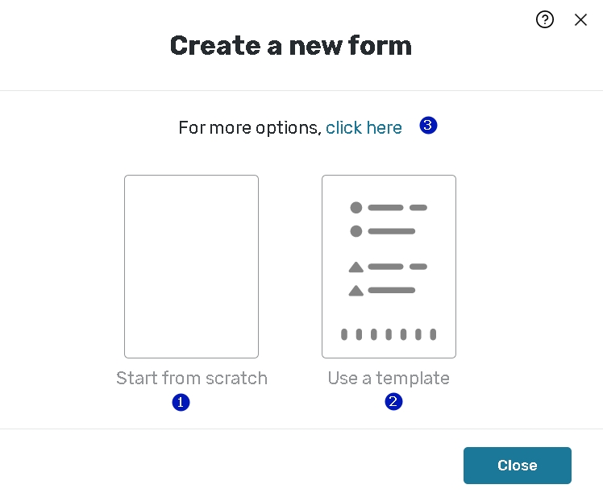The width and height of the screenshot is (603, 497).
Task: Choose the 'Start from scratch' label
Action: [x=191, y=378]
